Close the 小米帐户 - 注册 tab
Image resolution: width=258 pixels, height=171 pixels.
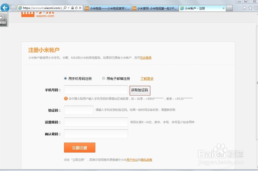[x=223, y=8]
